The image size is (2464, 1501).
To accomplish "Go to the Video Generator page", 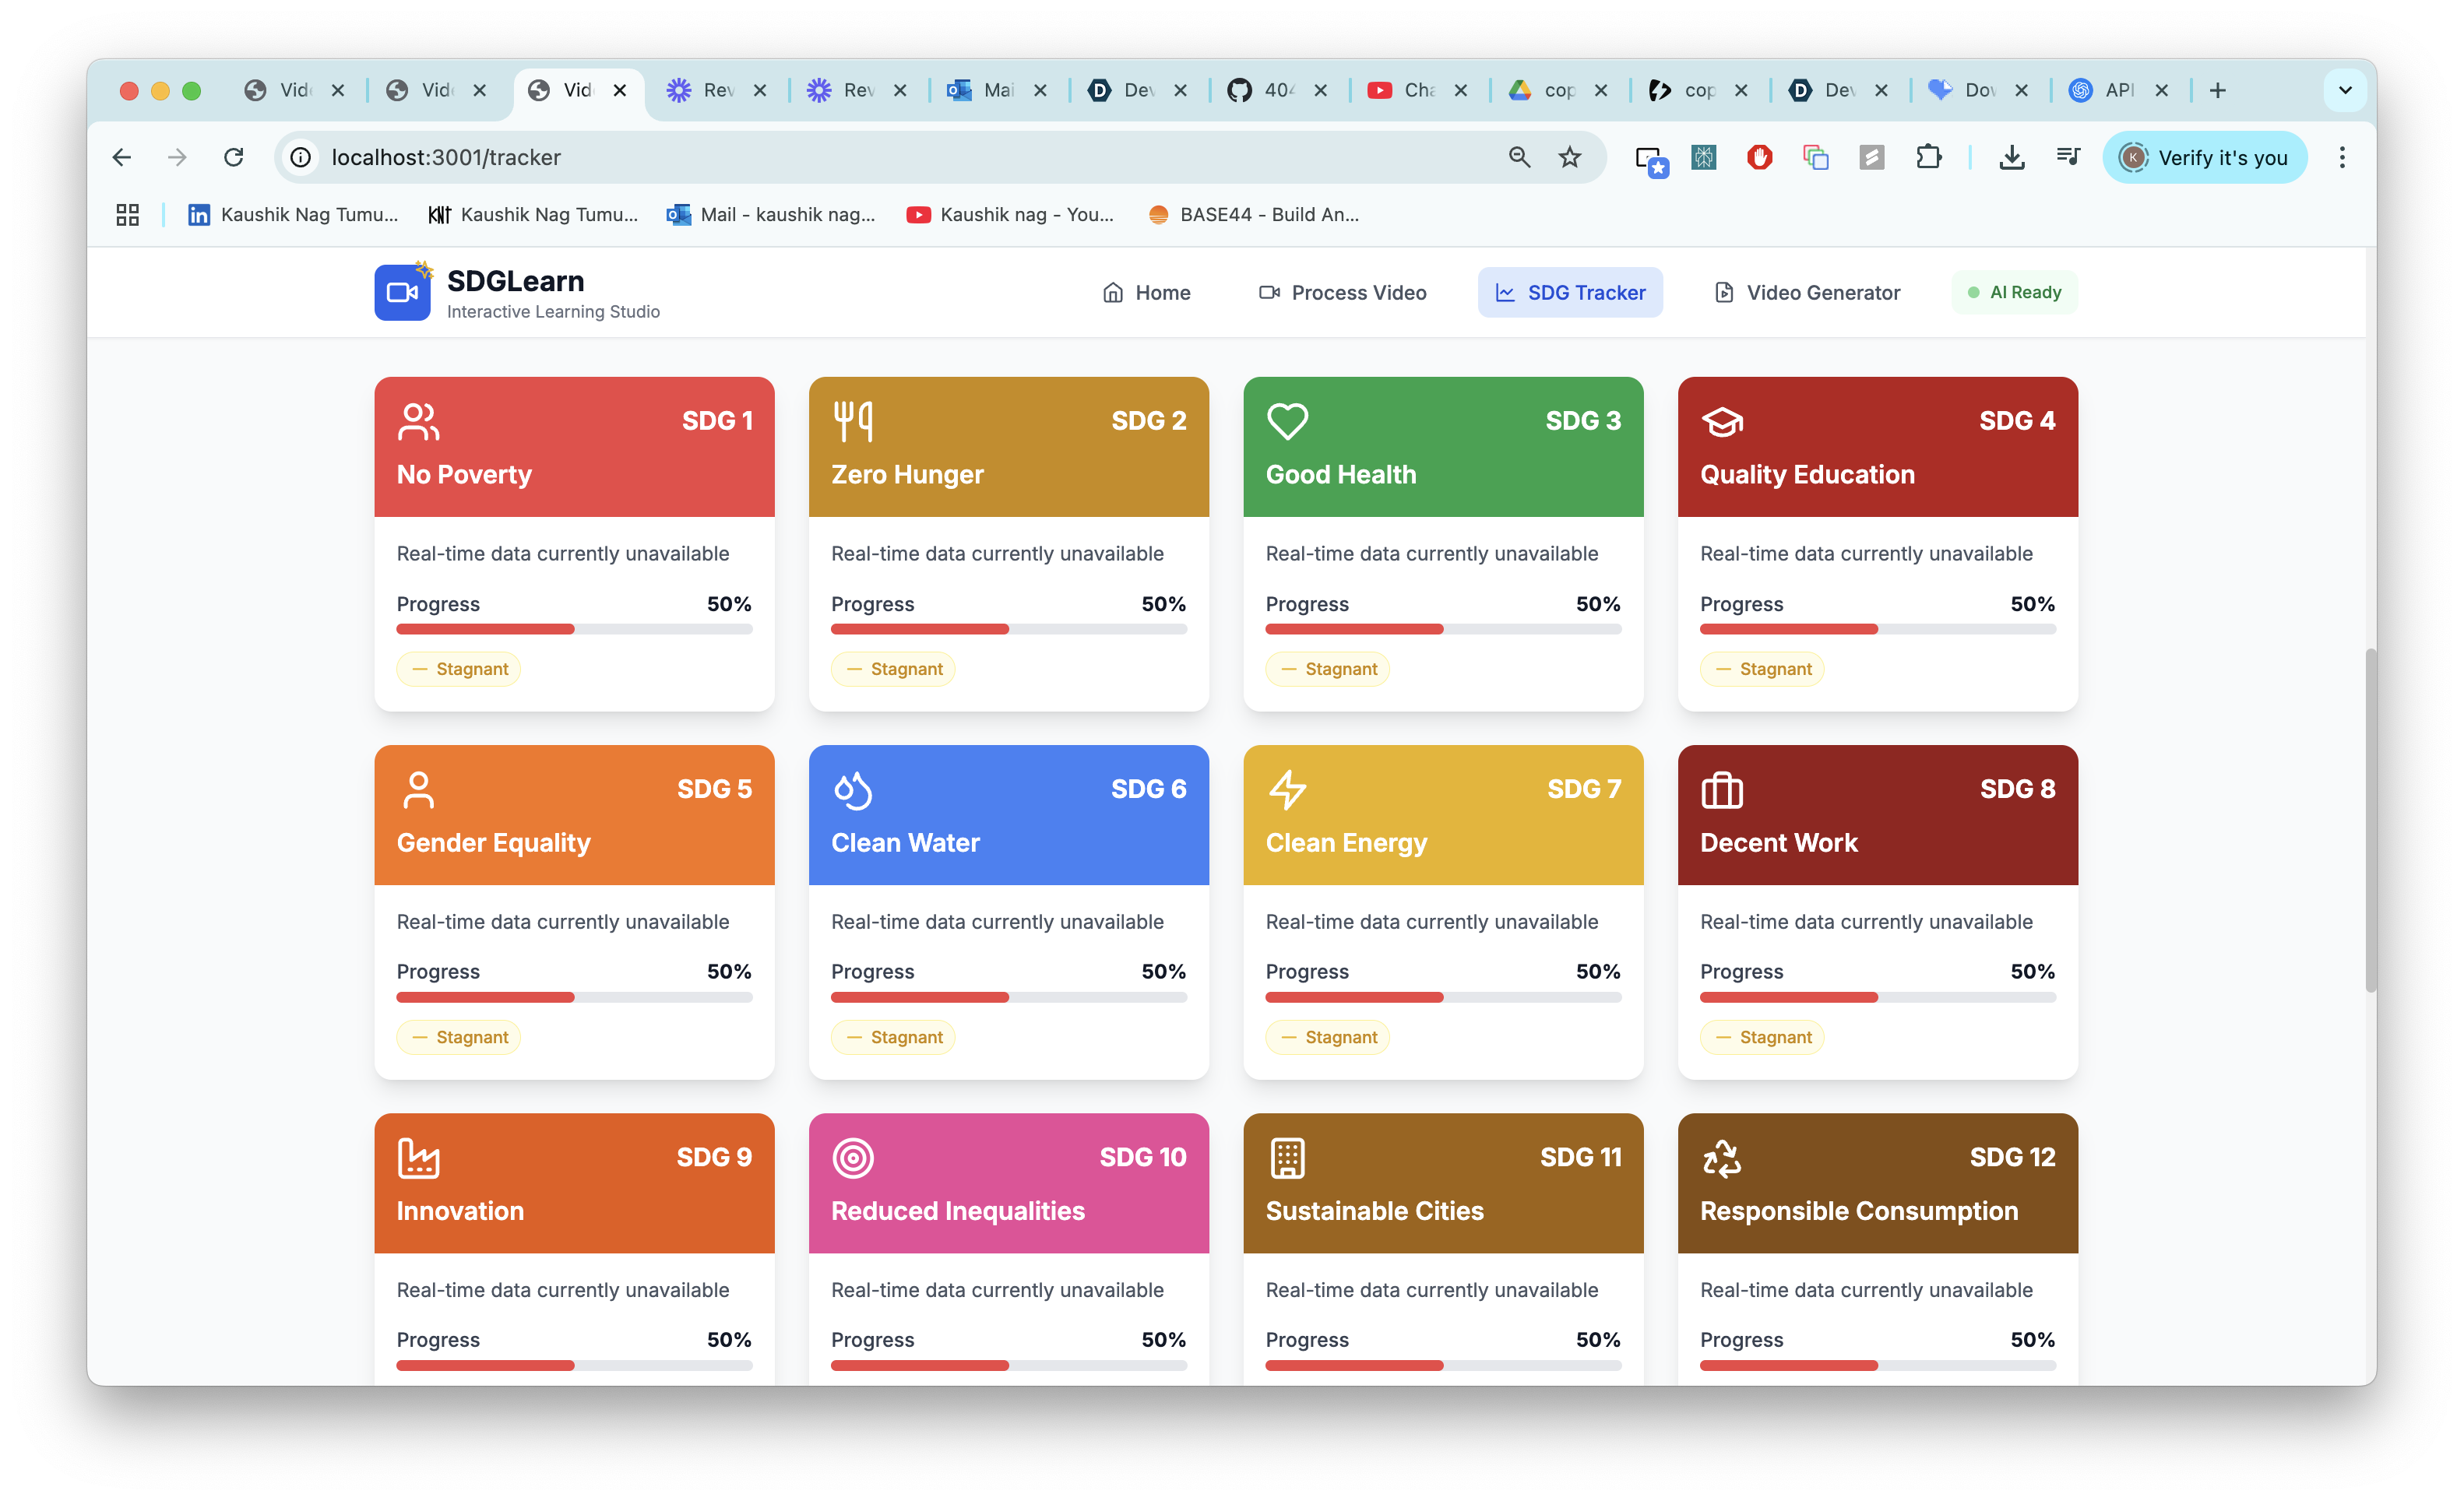I will [x=1807, y=293].
